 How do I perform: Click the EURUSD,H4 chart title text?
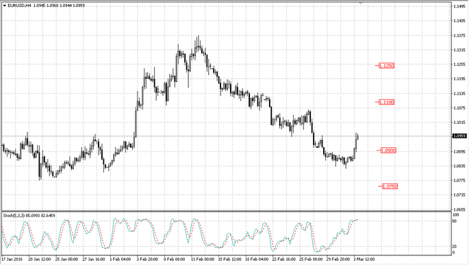tap(20, 5)
